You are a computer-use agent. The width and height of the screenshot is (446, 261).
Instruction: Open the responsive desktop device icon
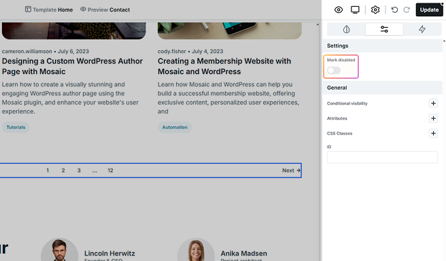point(355,10)
